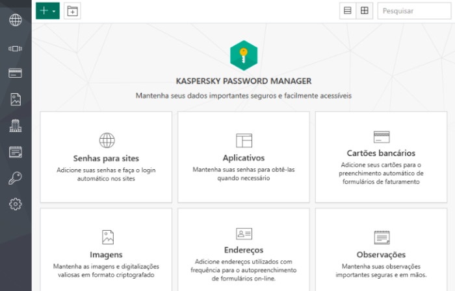Click the contact icon in Endereços card

[x=244, y=234]
